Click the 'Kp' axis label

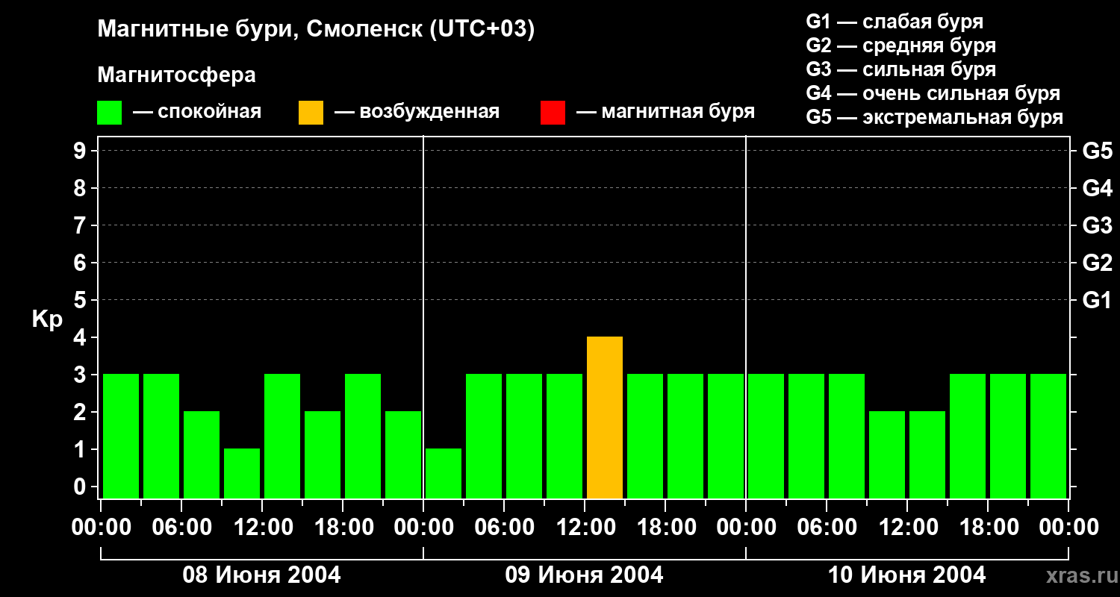(x=48, y=320)
